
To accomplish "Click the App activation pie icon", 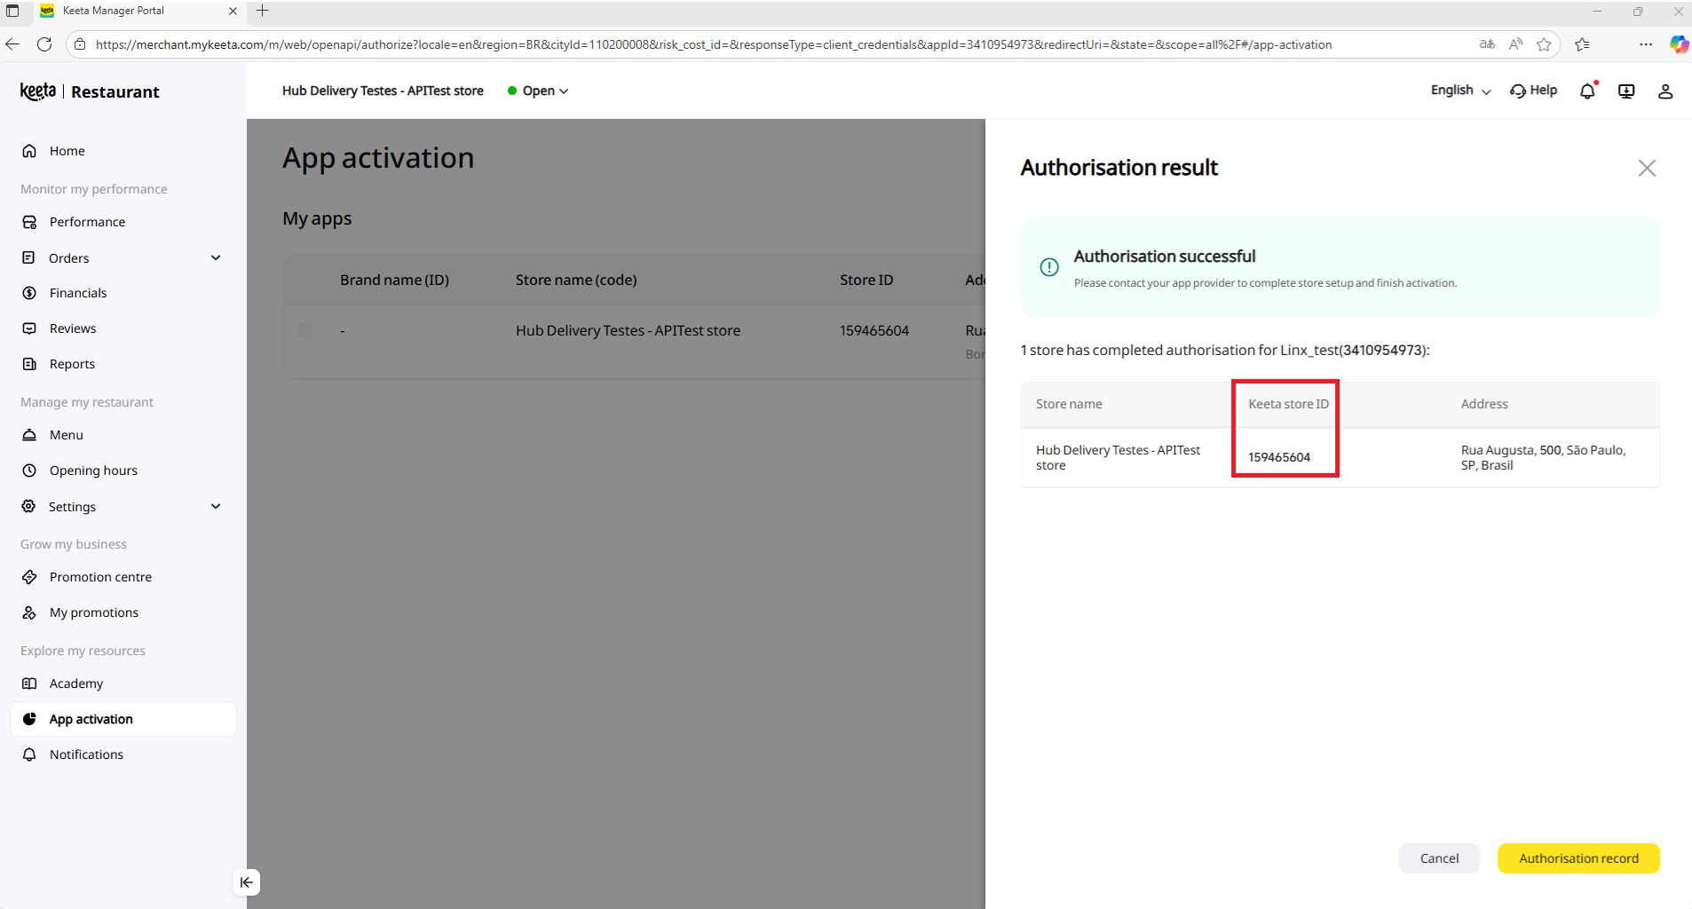I will coord(29,719).
